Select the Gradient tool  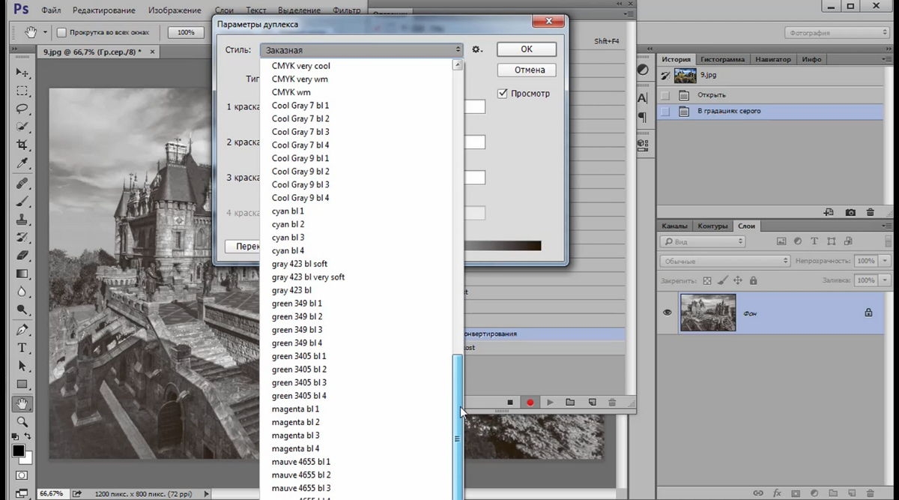tap(22, 274)
